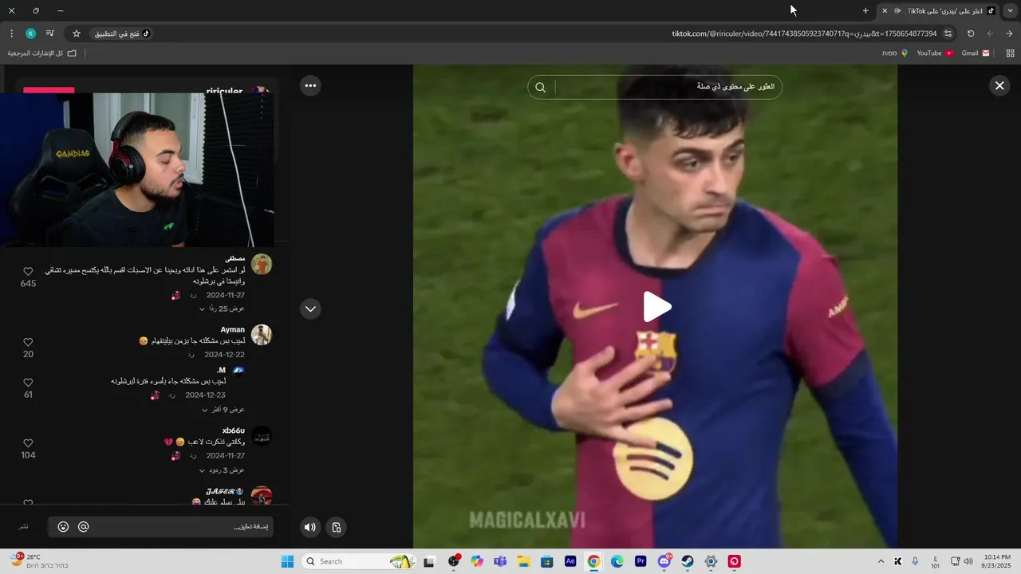Bookmark this page with the star icon

pyautogui.click(x=77, y=33)
